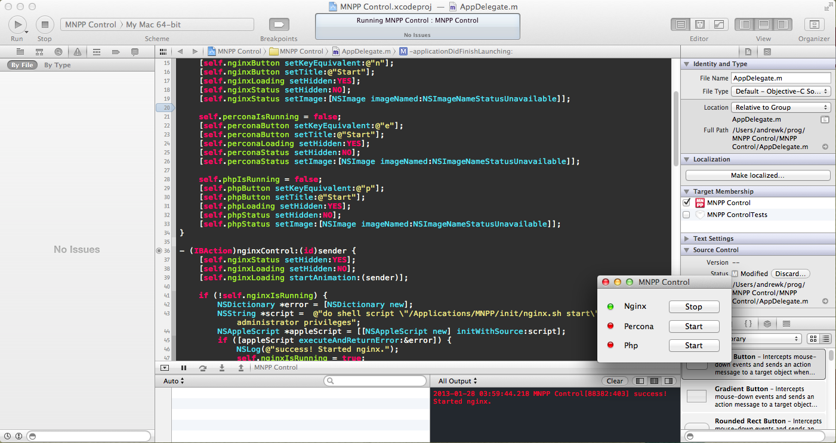Go forward with the jump bar right arrow
The height and width of the screenshot is (443, 836).
click(196, 51)
